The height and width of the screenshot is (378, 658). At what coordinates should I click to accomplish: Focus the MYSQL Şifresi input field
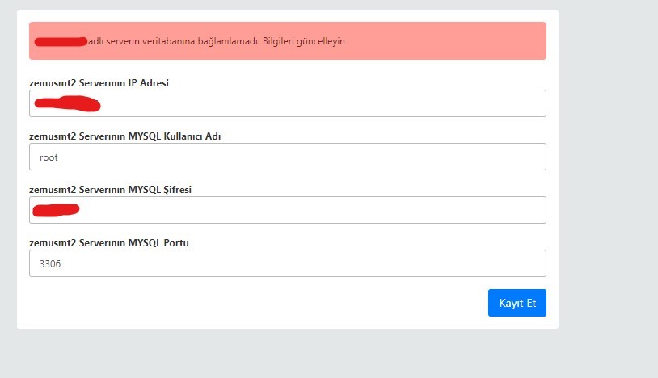[x=288, y=210]
